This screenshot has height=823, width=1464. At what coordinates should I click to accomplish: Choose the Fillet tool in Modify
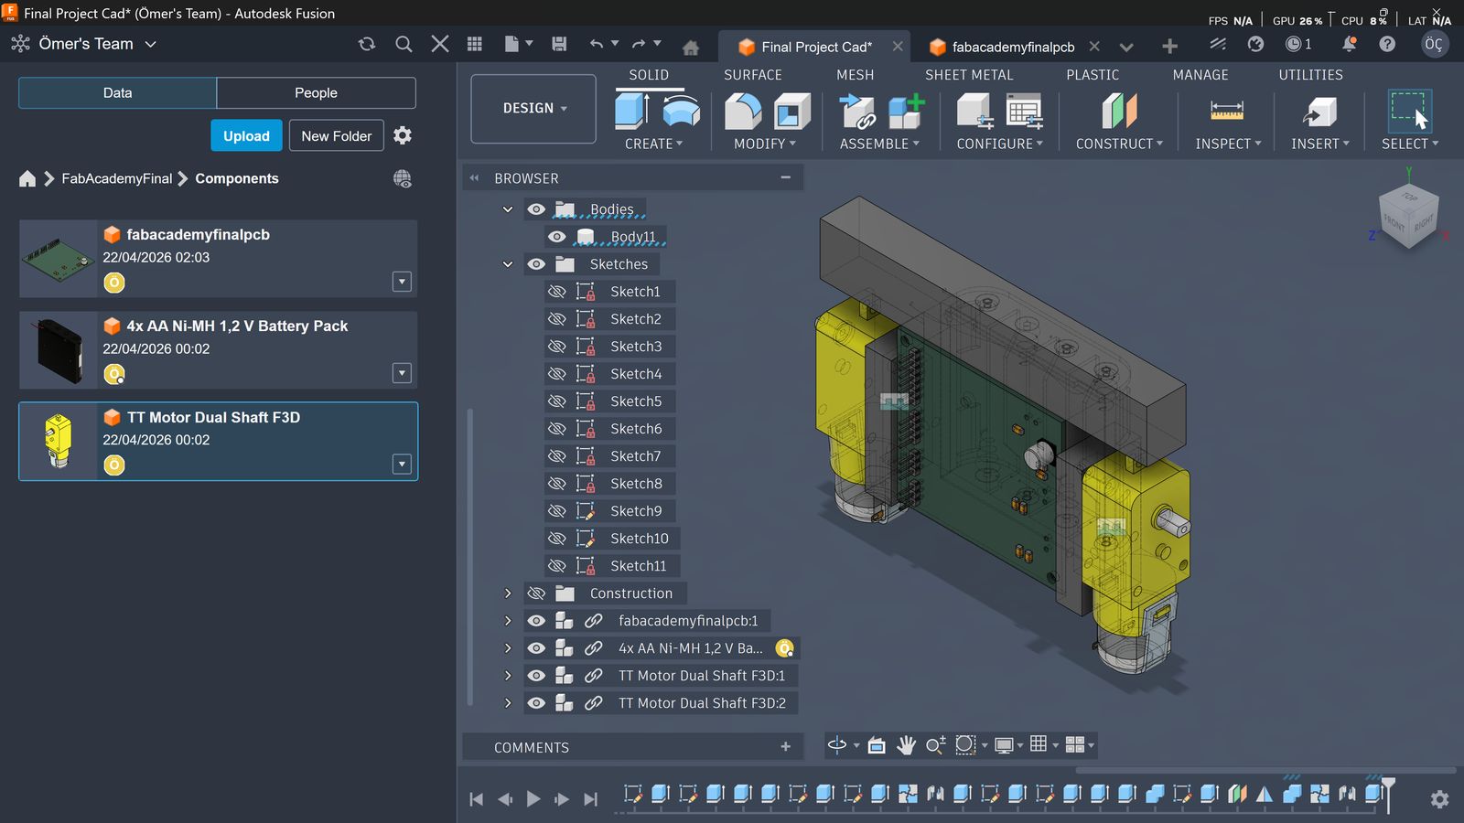[x=743, y=112]
